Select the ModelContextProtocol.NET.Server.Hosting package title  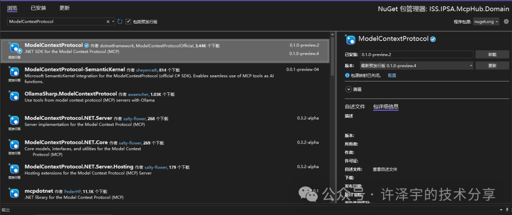pyautogui.click(x=79, y=167)
